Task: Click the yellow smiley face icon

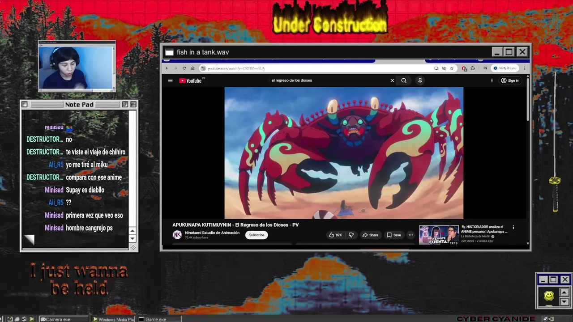Action: pyautogui.click(x=549, y=296)
